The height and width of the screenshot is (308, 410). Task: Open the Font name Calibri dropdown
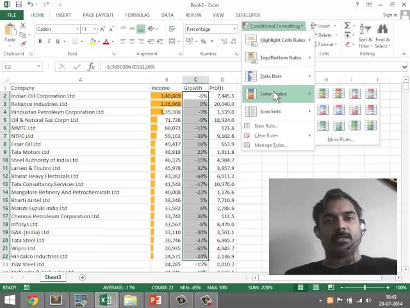coord(78,29)
